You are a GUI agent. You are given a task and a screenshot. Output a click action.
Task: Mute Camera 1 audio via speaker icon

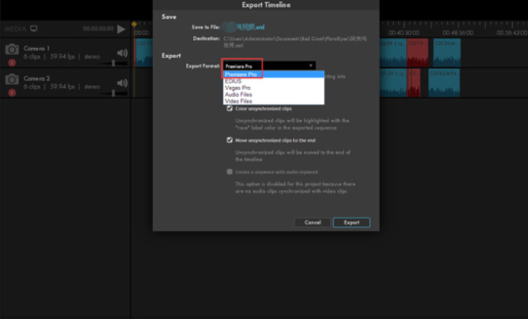[122, 53]
